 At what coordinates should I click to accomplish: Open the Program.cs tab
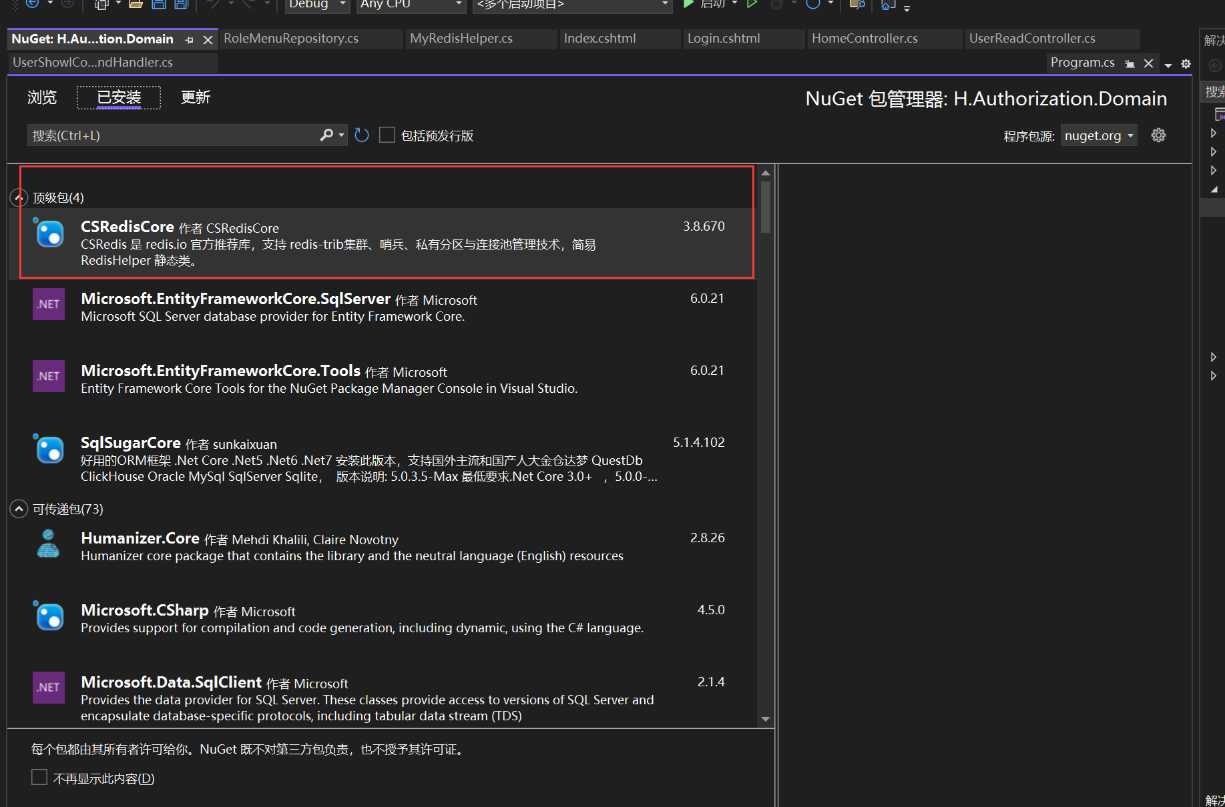(1082, 63)
